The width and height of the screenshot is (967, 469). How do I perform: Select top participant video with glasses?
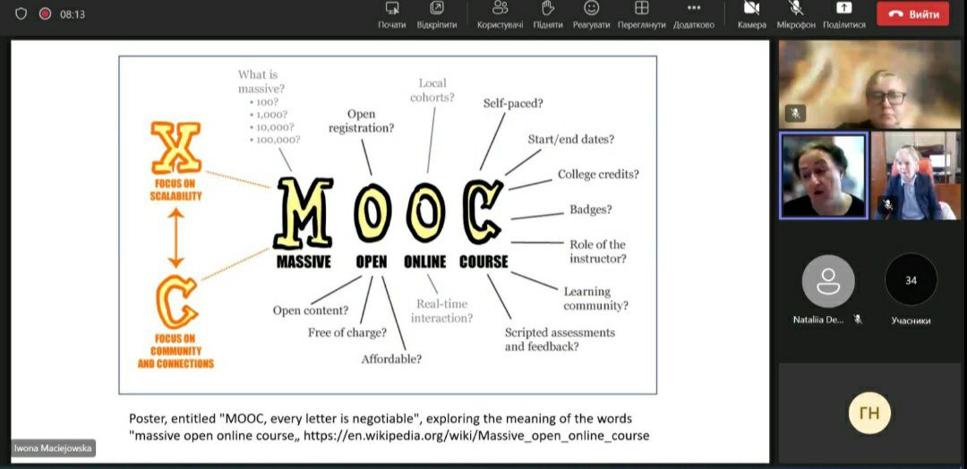click(x=869, y=84)
